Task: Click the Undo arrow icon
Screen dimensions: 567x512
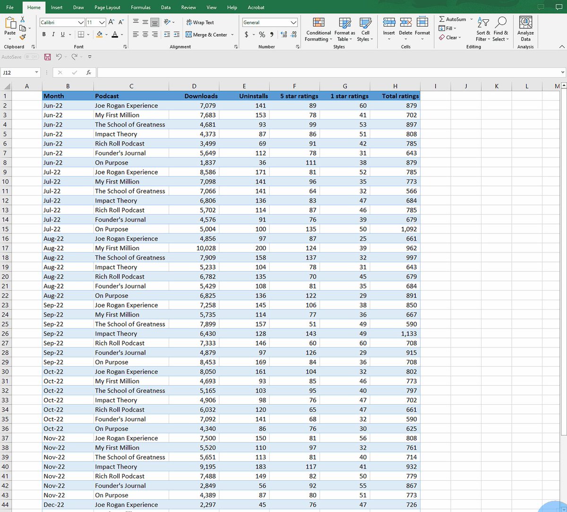Action: [59, 57]
